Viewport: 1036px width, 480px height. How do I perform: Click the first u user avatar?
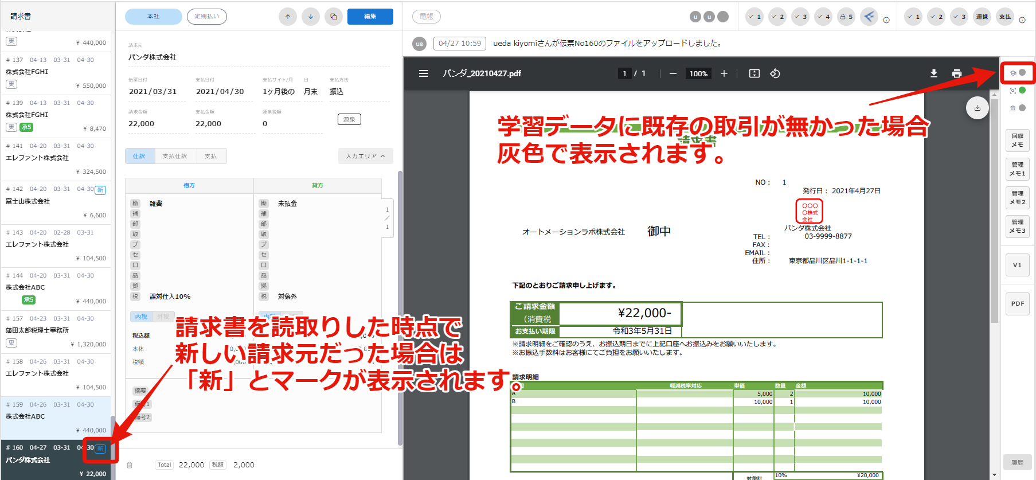click(x=695, y=17)
